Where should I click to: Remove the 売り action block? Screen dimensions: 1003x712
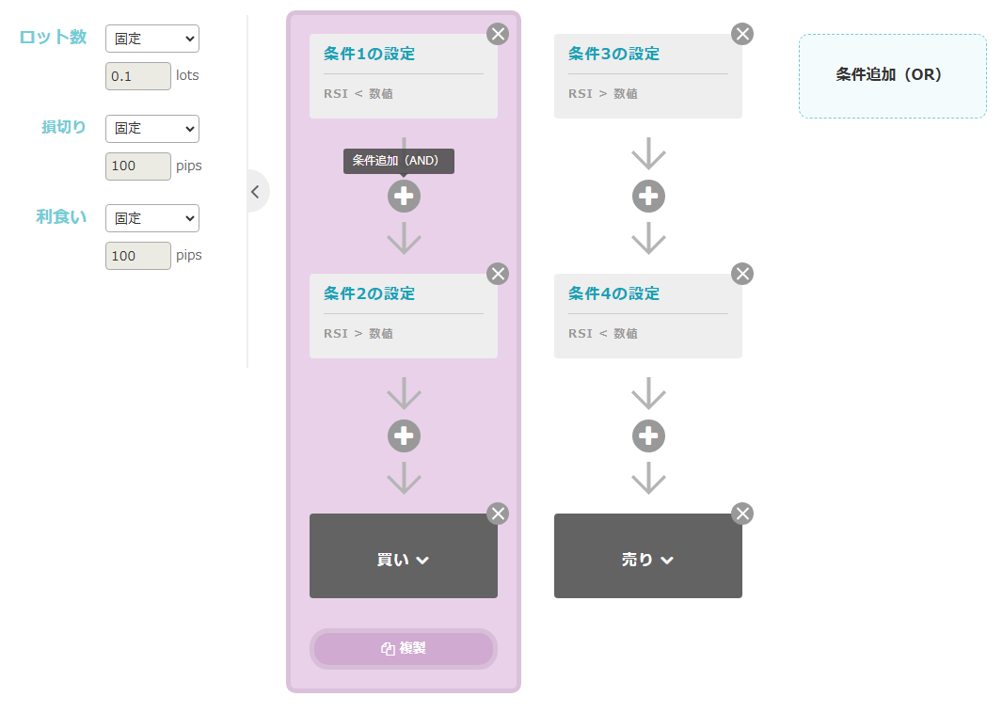[742, 514]
